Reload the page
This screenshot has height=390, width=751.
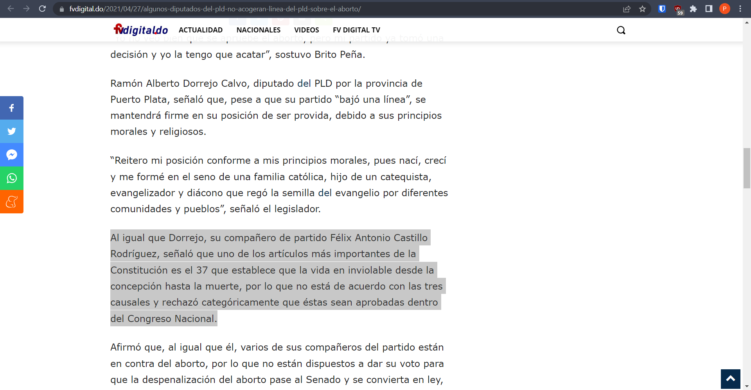[x=42, y=9]
